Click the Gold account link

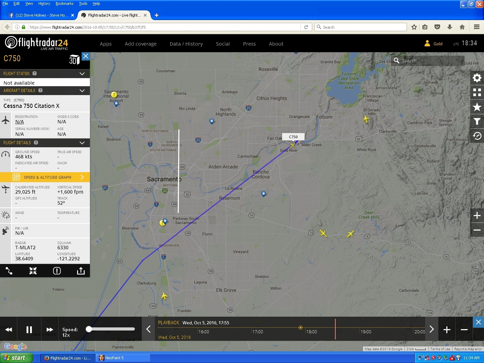pyautogui.click(x=438, y=44)
